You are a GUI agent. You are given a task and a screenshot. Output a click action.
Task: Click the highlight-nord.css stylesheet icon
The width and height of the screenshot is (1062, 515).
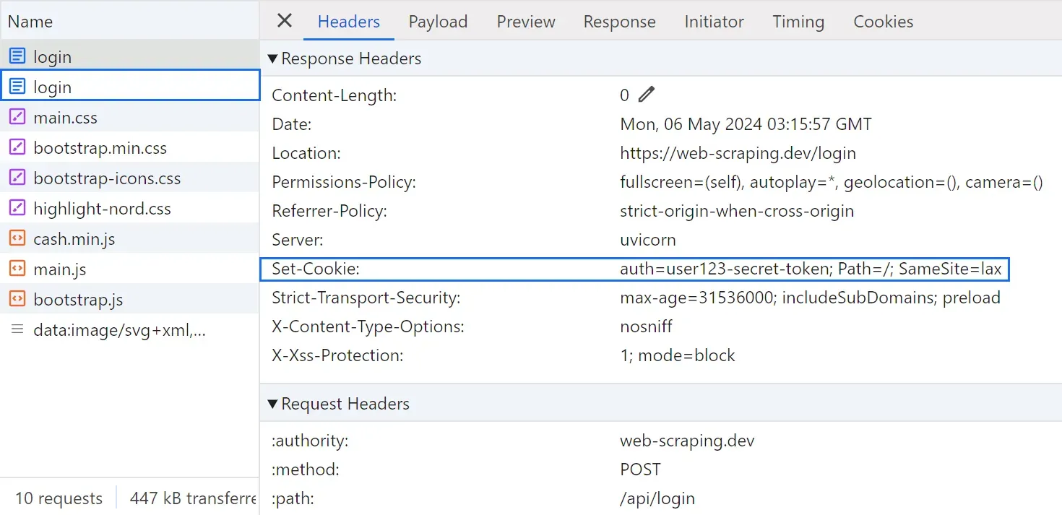click(17, 208)
